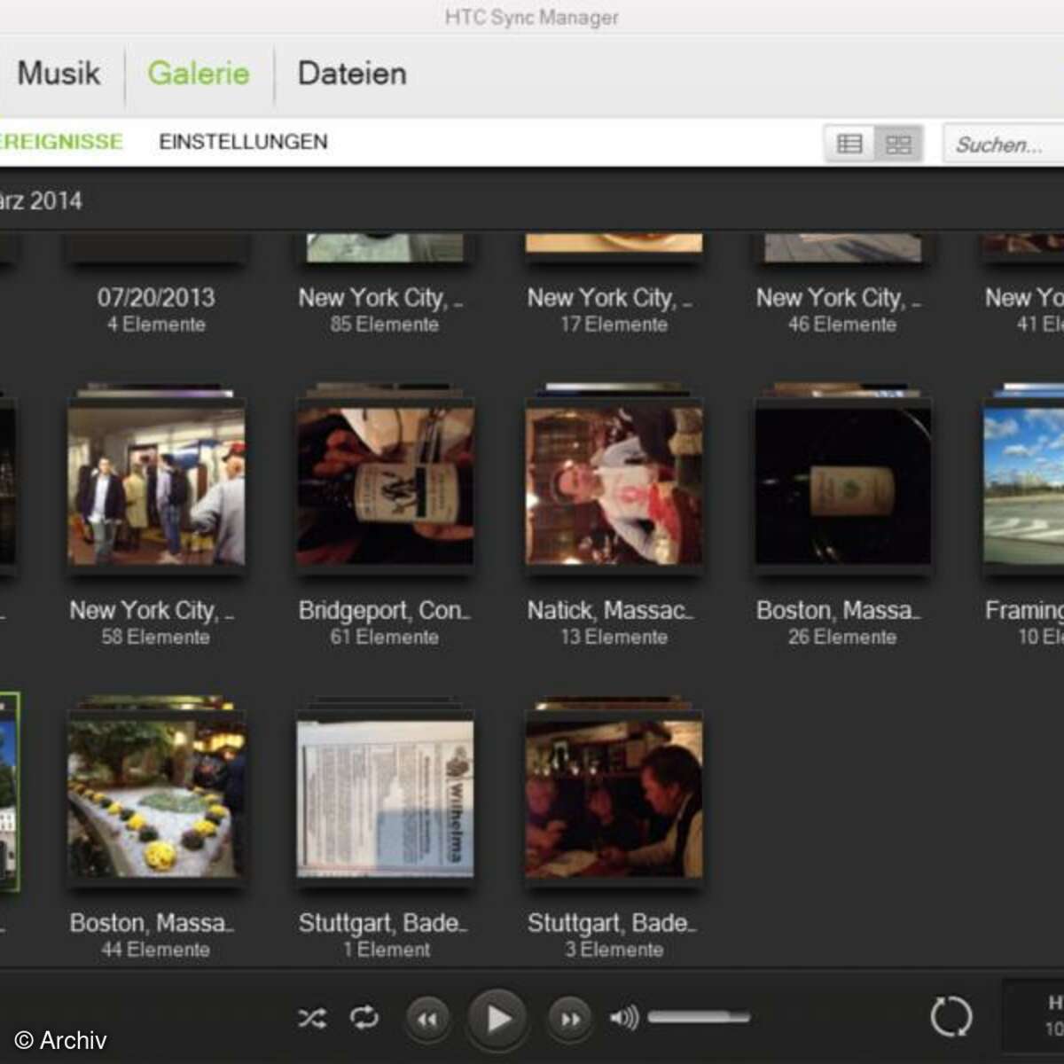Switch to list view layout
This screenshot has height=1064, width=1064.
[x=849, y=144]
